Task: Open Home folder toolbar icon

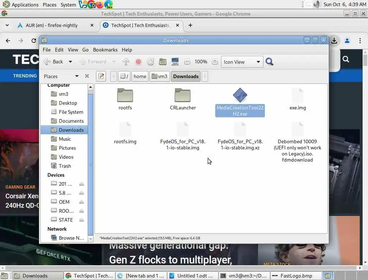Action: click(x=163, y=62)
